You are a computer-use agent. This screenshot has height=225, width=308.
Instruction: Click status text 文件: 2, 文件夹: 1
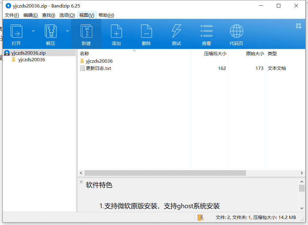tap(233, 217)
